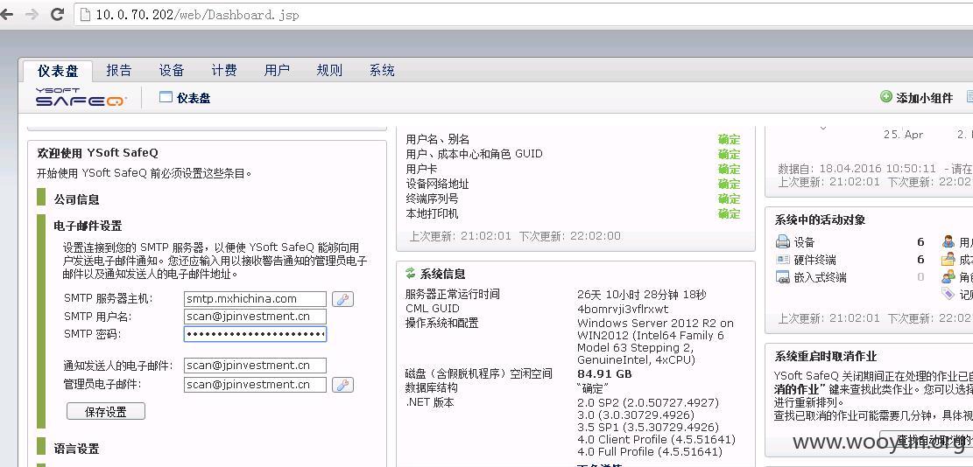Screen dimensions: 973x467
Task: Click the cost center folder icon
Action: click(948, 260)
